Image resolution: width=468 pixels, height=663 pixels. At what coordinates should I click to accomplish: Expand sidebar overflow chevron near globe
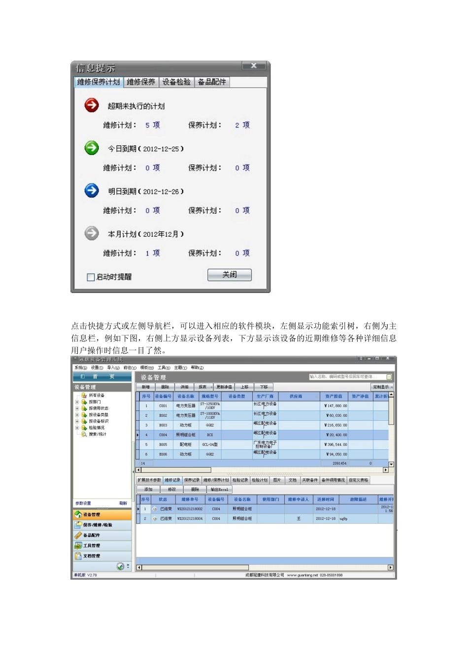pos(128,566)
